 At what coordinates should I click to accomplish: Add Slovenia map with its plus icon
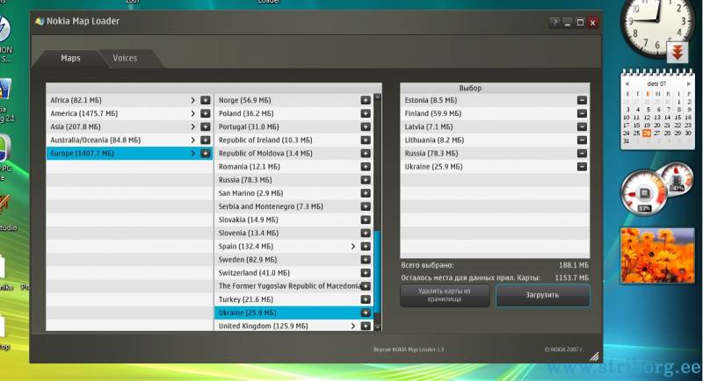pos(366,234)
